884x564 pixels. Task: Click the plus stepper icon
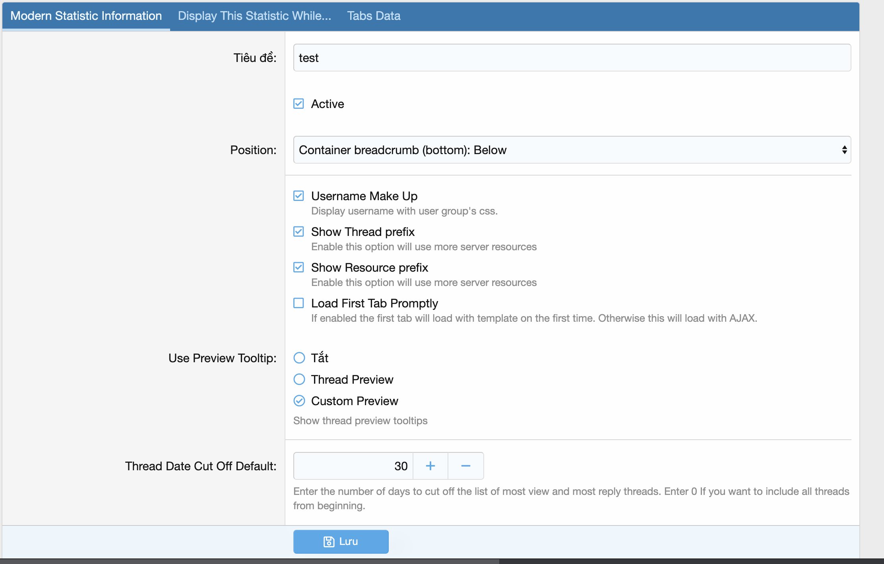tap(430, 466)
